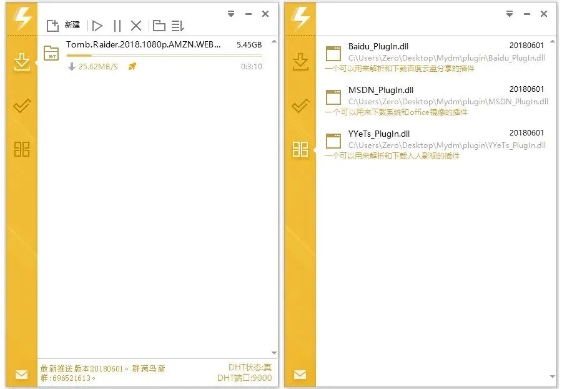Open plugins tab in left window sidebar
The image size is (562, 389).
tap(21, 149)
